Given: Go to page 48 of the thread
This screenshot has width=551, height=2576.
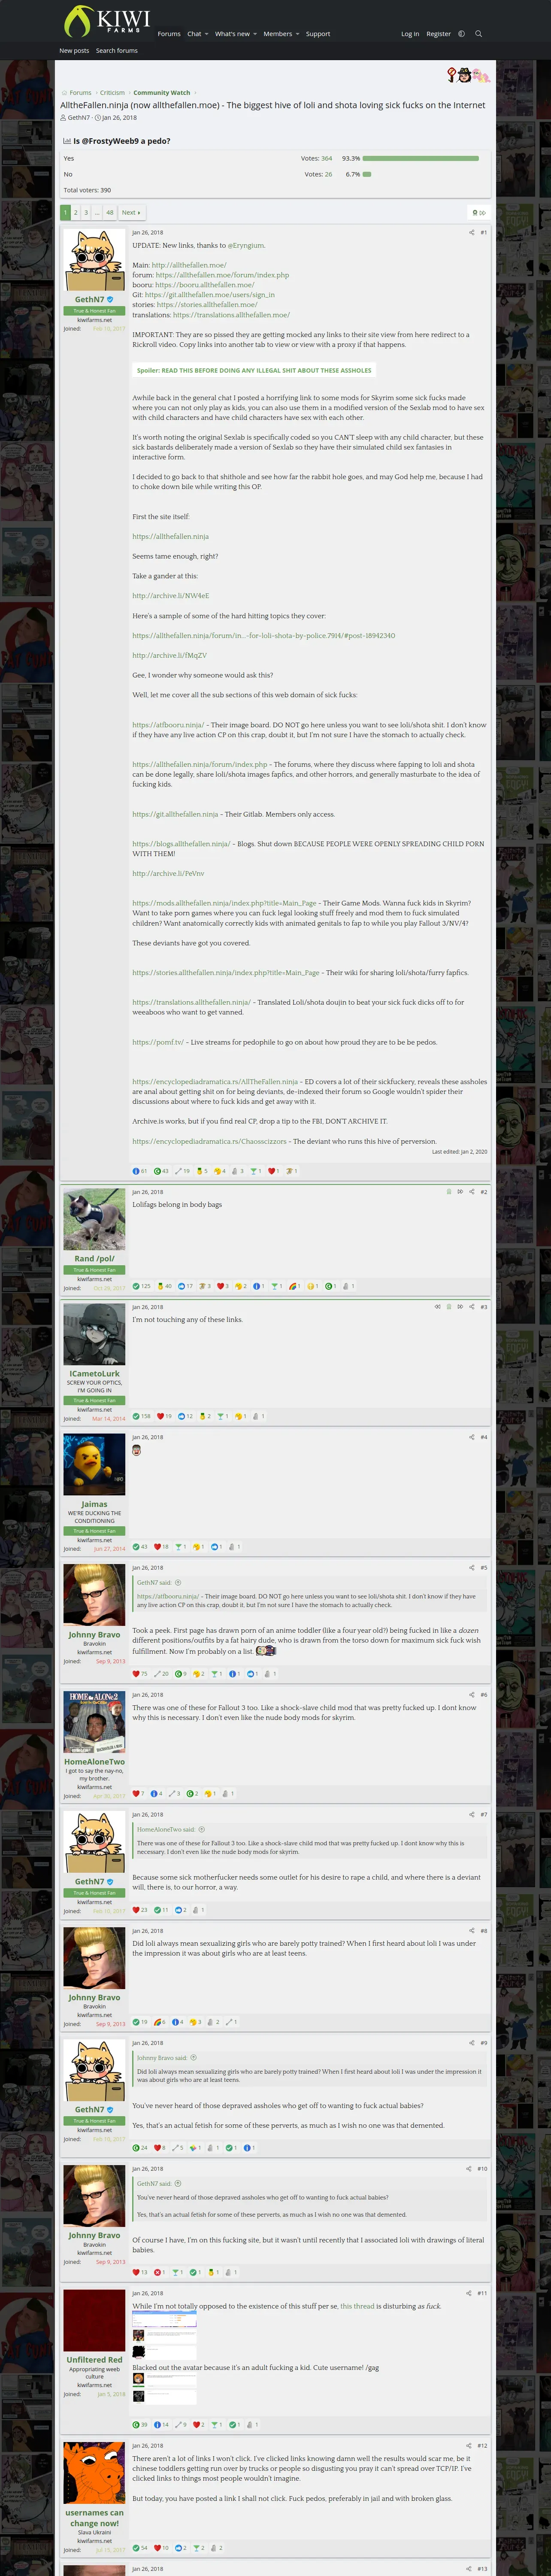Looking at the screenshot, I should (109, 212).
